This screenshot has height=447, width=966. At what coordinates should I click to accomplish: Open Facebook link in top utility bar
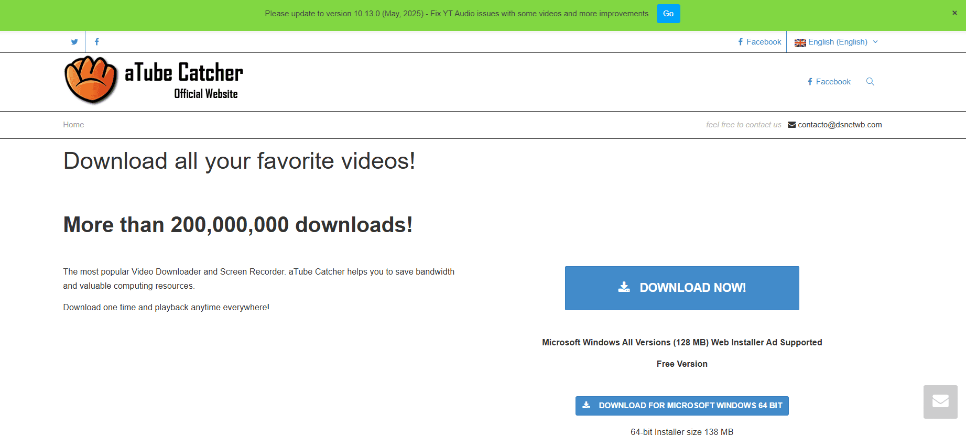[x=759, y=42]
